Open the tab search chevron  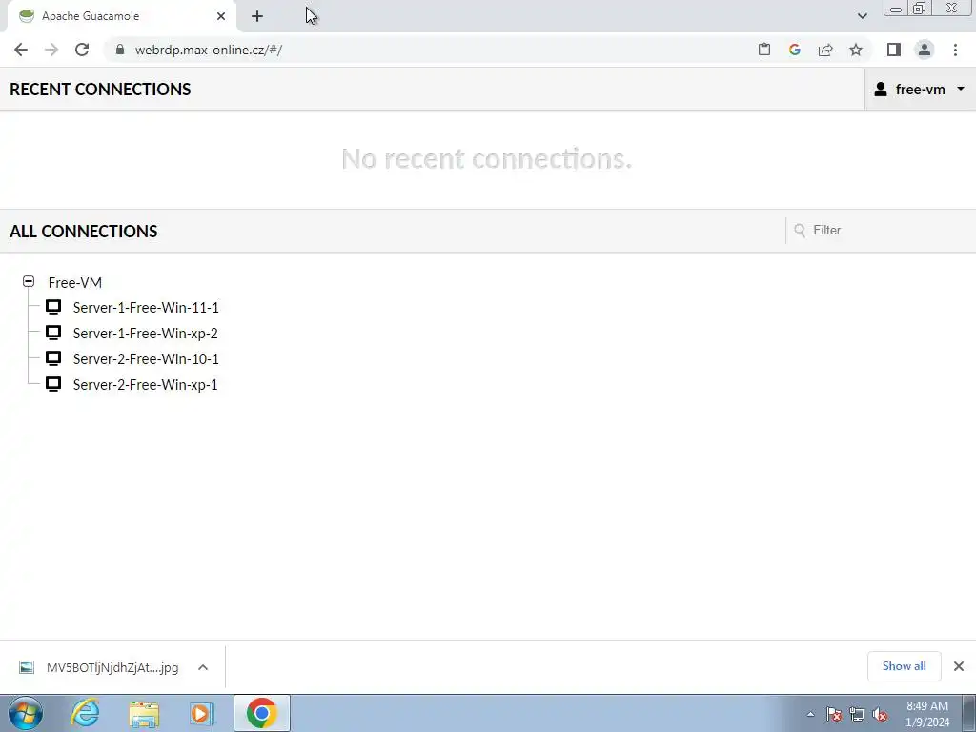pyautogui.click(x=862, y=16)
